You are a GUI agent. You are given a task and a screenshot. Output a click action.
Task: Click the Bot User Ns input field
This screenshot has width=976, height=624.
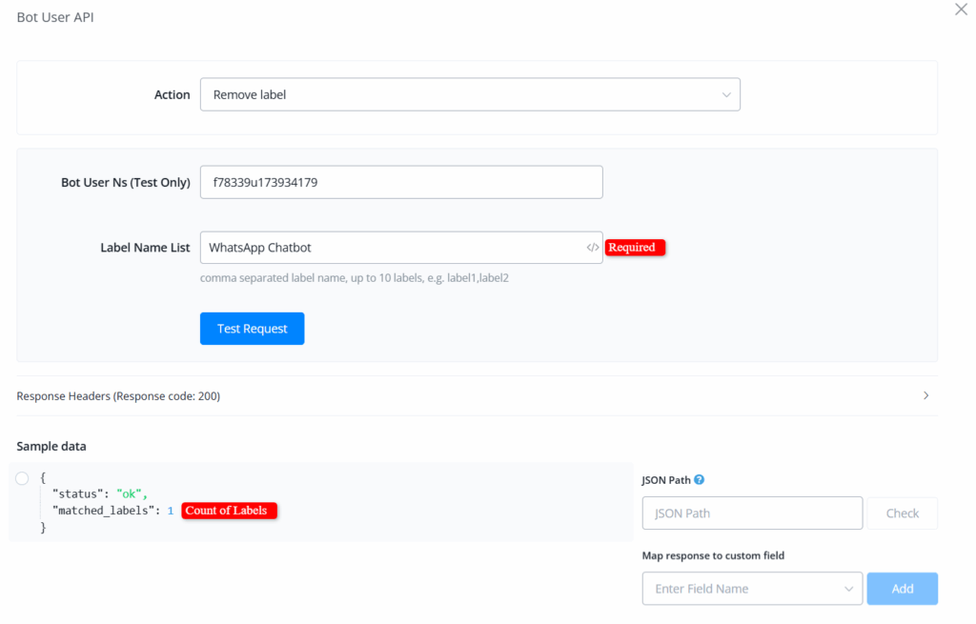point(401,182)
